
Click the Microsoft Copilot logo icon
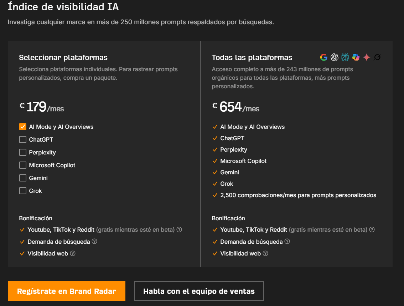[356, 57]
